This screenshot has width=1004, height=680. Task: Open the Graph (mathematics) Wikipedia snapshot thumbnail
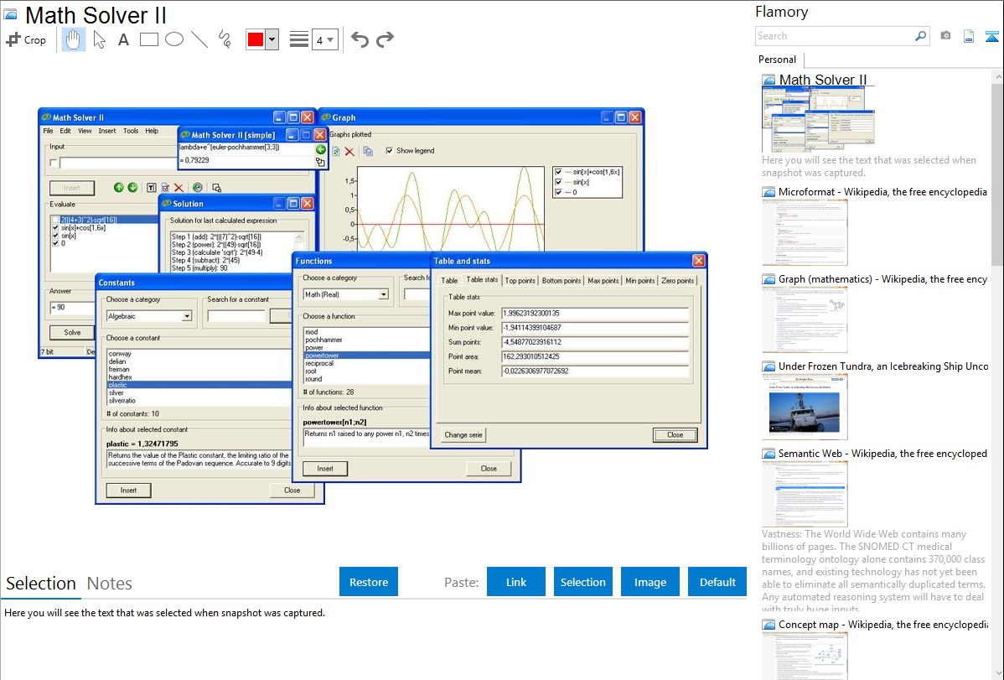805,319
